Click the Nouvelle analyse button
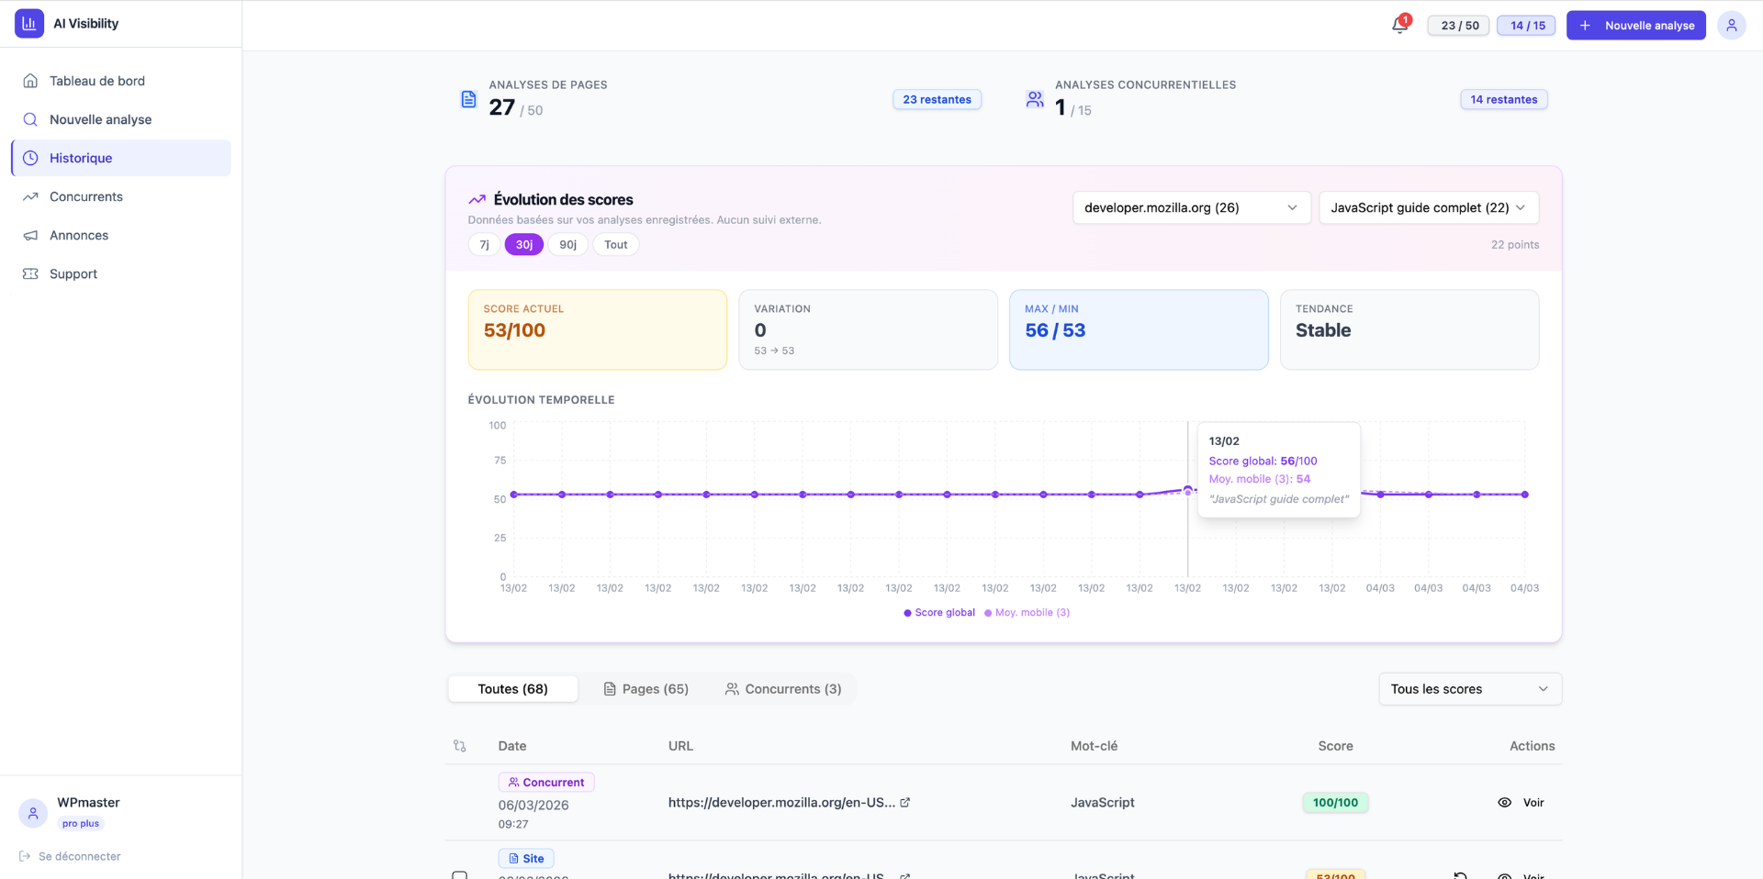The height and width of the screenshot is (879, 1763). pyautogui.click(x=1635, y=25)
